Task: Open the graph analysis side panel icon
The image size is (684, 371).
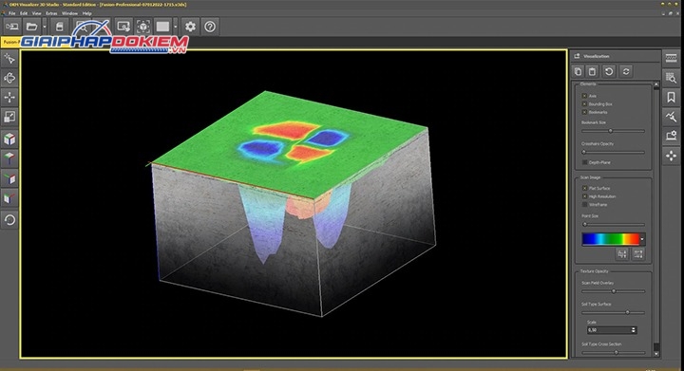Action: 672,117
